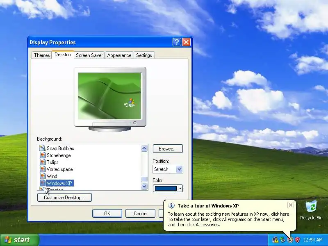The height and width of the screenshot is (246, 328).
Task: Click the info icon in tour balloon
Action: click(171, 206)
